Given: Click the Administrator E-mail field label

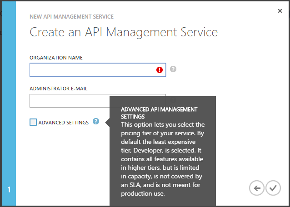Looking at the screenshot, I should [x=58, y=89].
